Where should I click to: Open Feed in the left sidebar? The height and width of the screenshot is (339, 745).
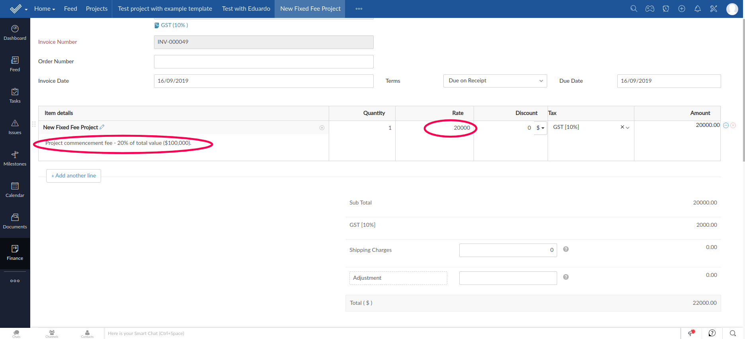[15, 64]
